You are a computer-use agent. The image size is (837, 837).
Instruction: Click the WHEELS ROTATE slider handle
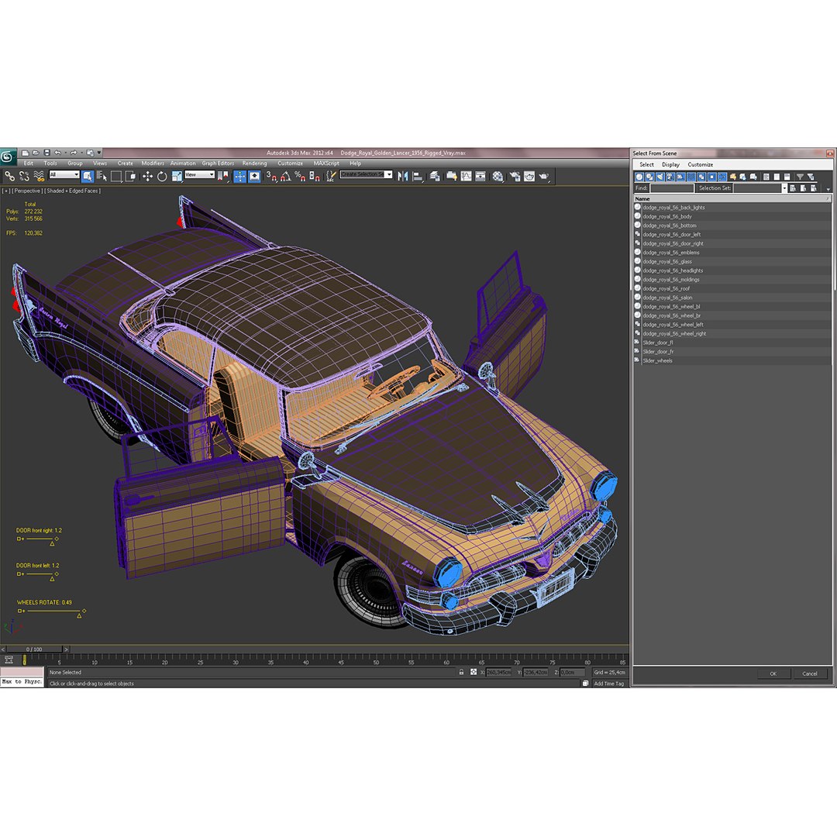pyautogui.click(x=79, y=615)
